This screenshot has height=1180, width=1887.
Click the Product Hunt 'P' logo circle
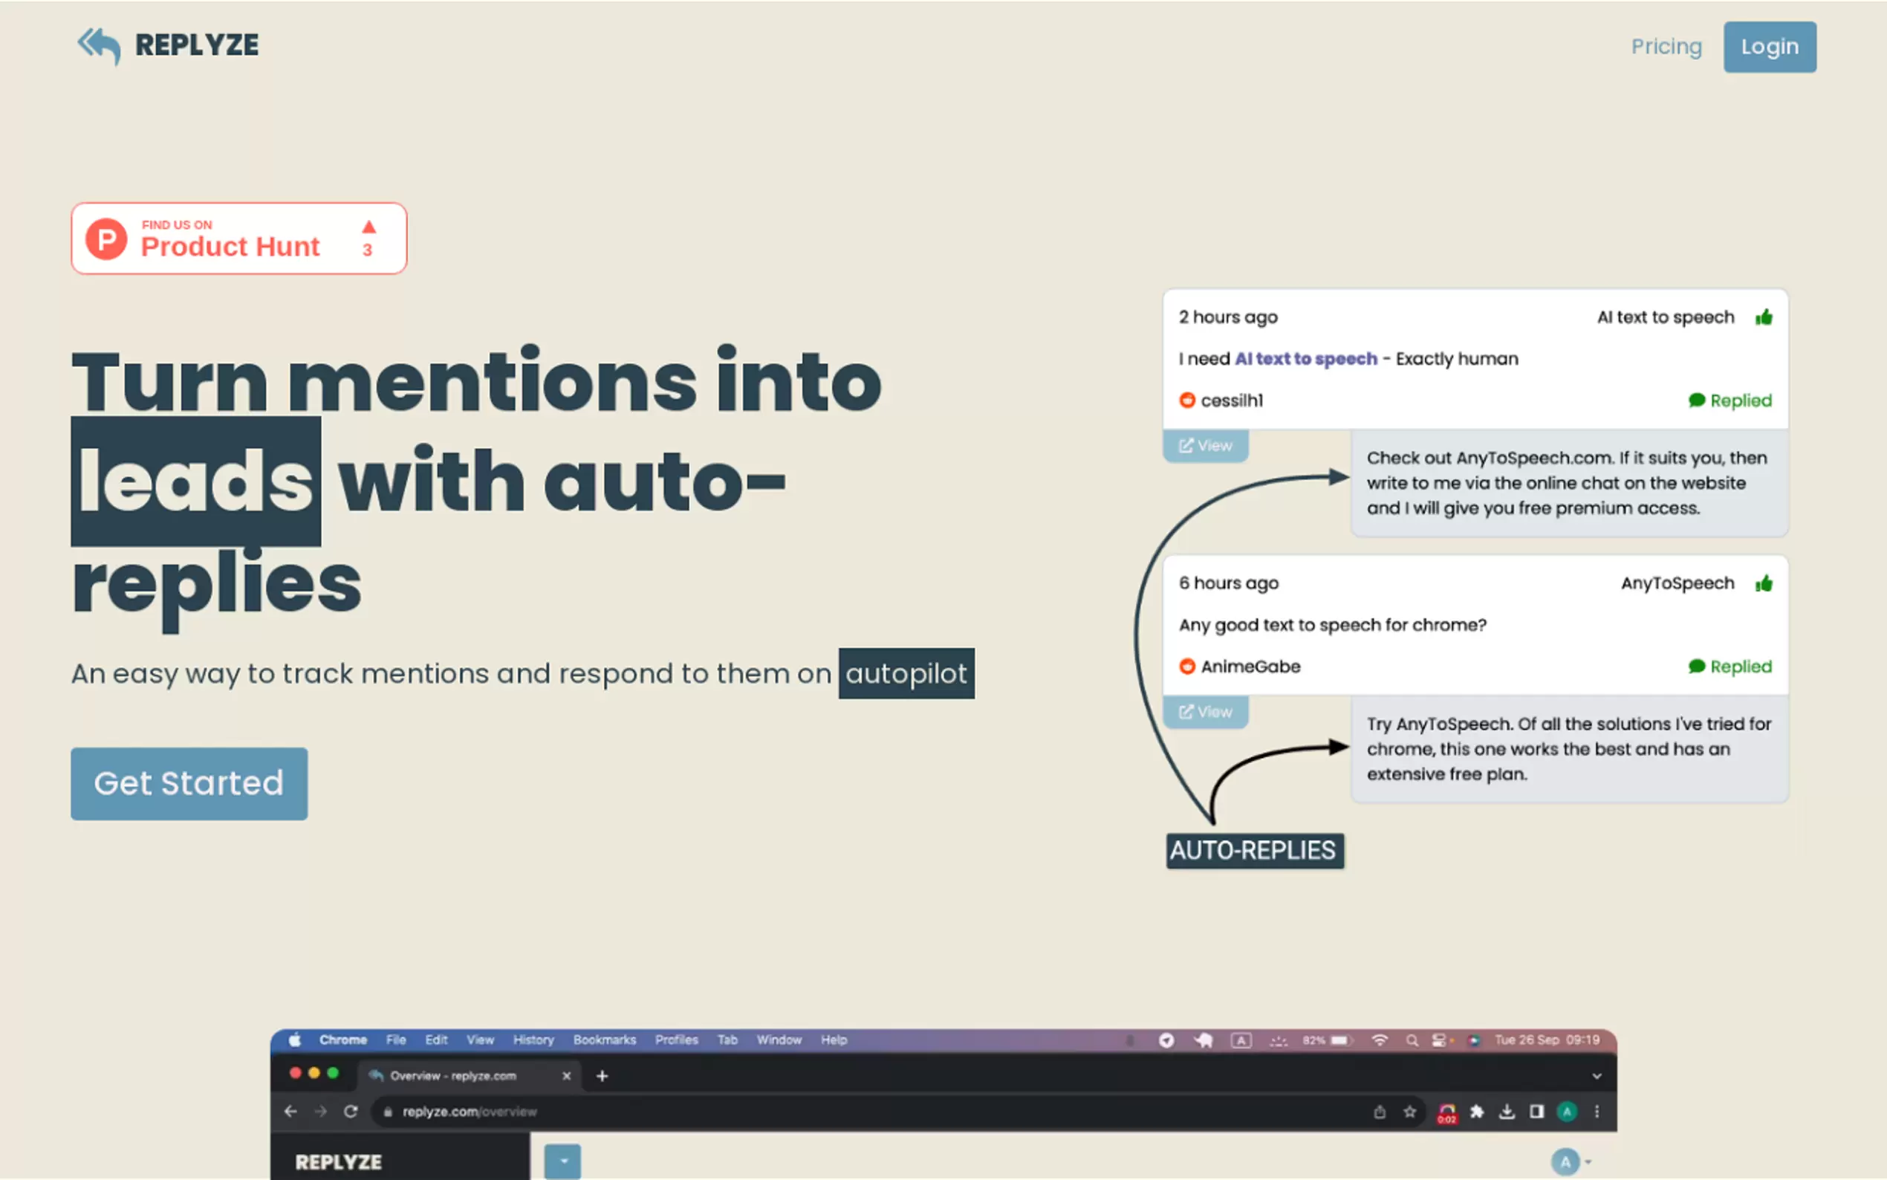tap(107, 239)
